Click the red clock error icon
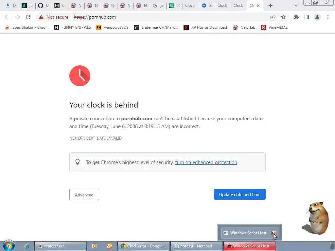The height and width of the screenshot is (251, 335). 80,76
